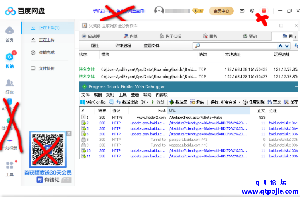Click the Fiddler Find 查找 button
This screenshot has width=300, height=197.
(x=274, y=102)
